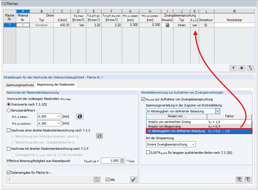Click Material Nr. cell with value 1

23,25
